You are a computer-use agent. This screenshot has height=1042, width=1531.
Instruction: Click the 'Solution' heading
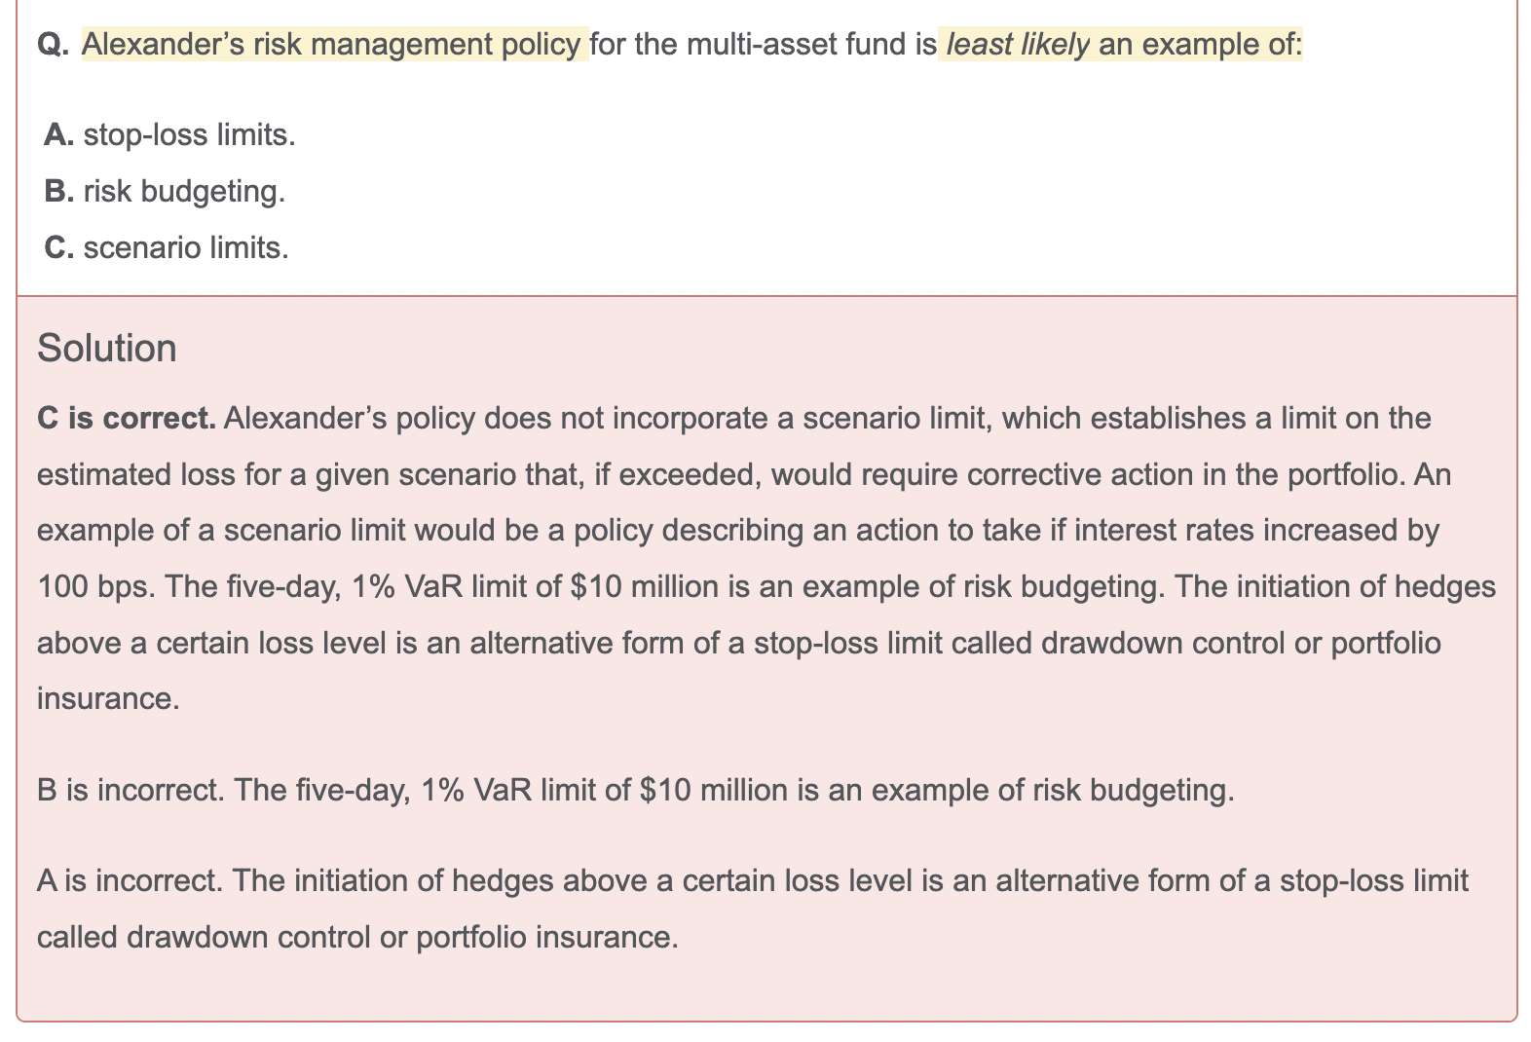click(107, 348)
